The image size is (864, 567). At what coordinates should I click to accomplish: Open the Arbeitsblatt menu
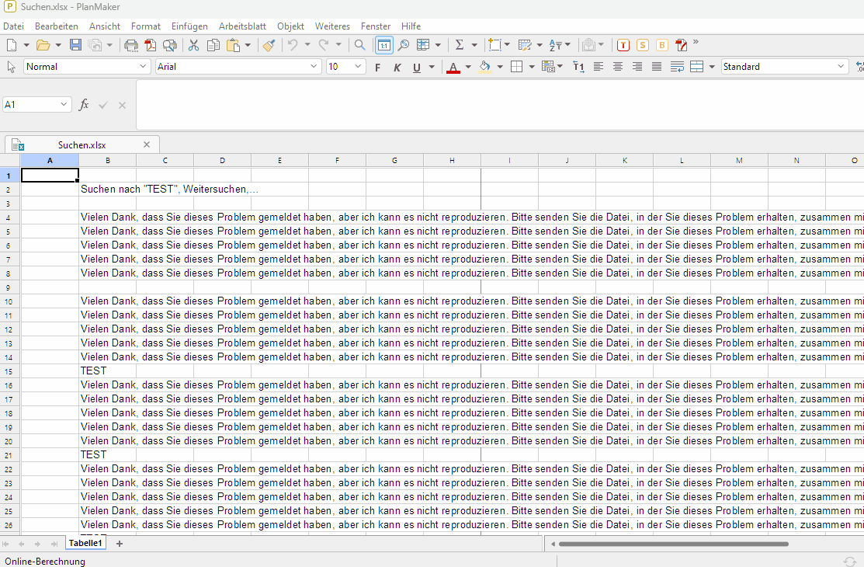pyautogui.click(x=242, y=26)
